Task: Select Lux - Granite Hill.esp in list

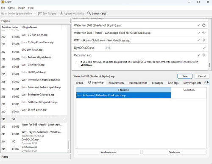Action: pyautogui.click(x=34, y=66)
